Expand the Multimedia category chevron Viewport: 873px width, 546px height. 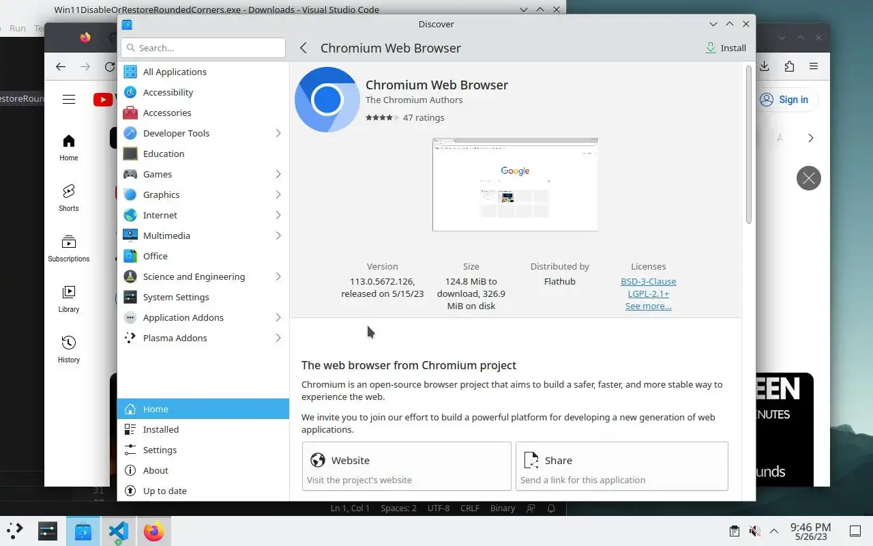[278, 235]
